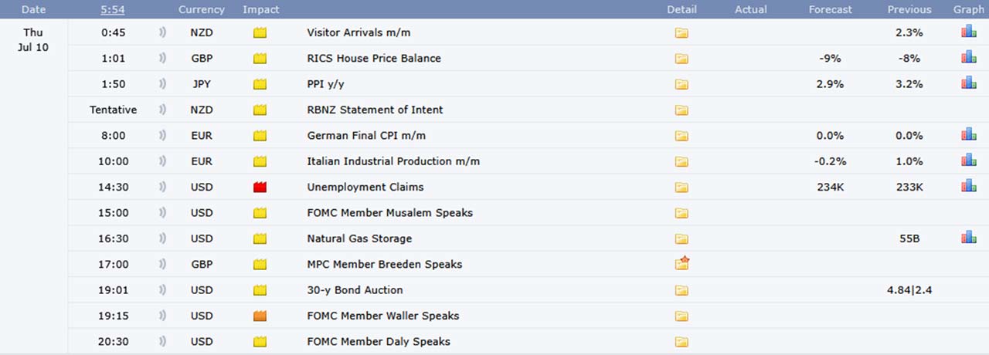View the Natural Gas Storage graph
This screenshot has width=989, height=355.
tap(968, 238)
